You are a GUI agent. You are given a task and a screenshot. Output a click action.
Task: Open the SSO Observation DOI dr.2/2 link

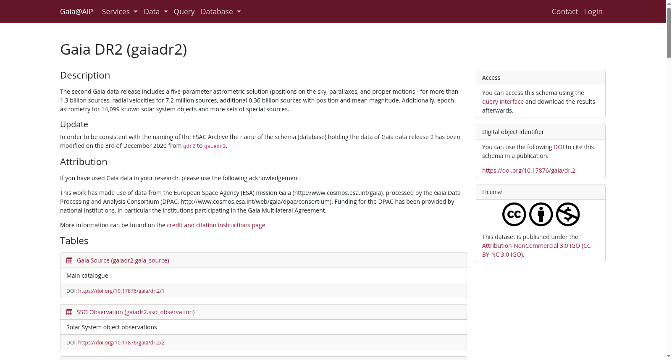pos(121,342)
